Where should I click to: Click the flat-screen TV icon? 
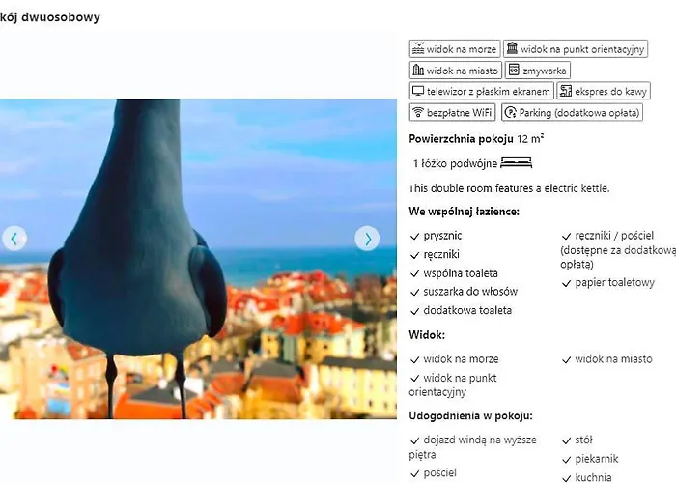click(x=418, y=92)
